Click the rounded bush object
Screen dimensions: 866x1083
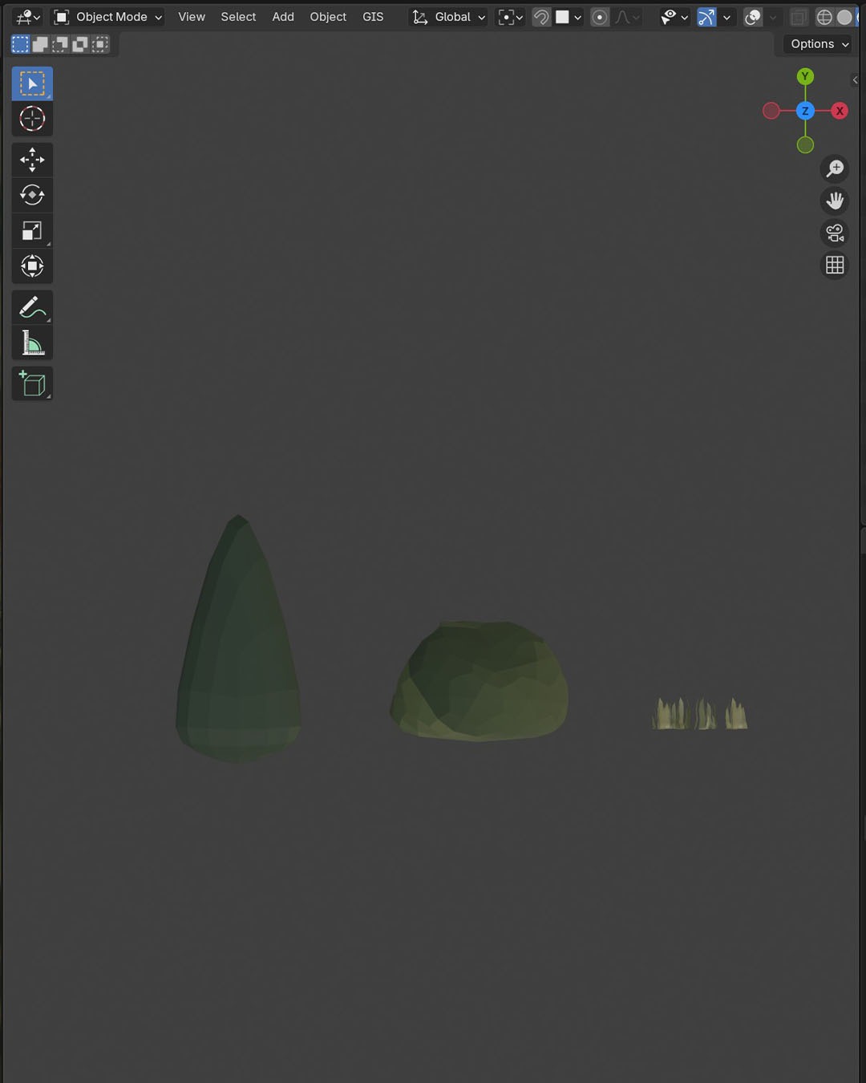(x=480, y=682)
